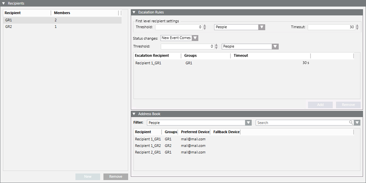Screen dimensions: 366x183
Task: Open the first level People dropdown
Action: pyautogui.click(x=261, y=27)
